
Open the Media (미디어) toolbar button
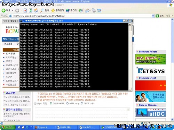pos(71,10)
